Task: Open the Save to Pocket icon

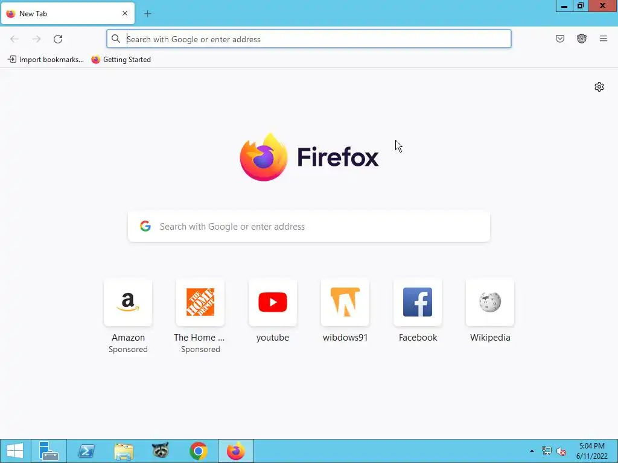Action: point(559,39)
